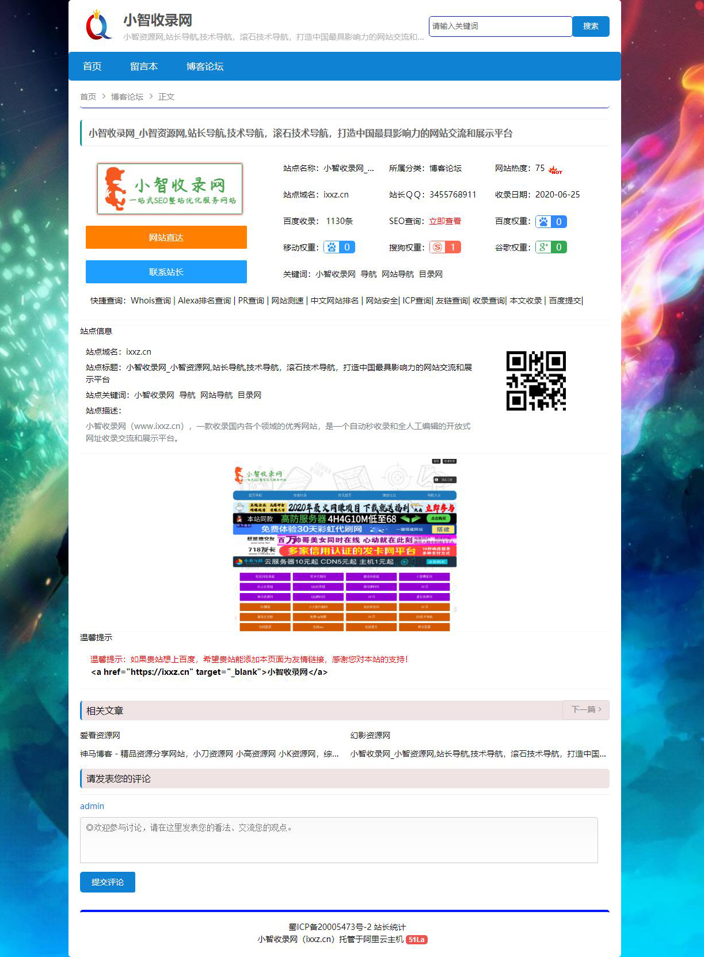Click the Baidu weight paw badge

coord(551,222)
